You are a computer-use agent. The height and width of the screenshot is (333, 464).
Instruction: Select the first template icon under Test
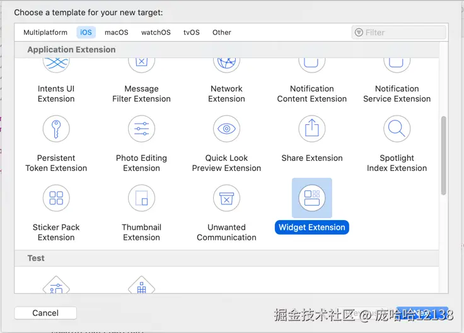pyautogui.click(x=56, y=284)
